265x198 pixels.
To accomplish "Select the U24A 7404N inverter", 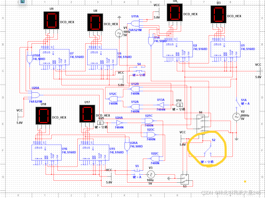I will (119, 123).
